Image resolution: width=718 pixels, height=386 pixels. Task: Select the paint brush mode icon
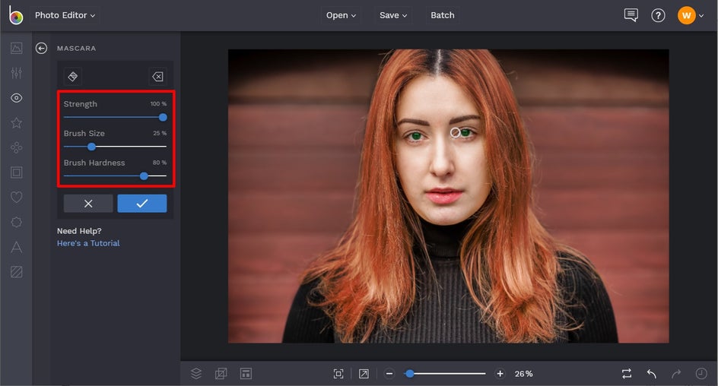point(73,76)
